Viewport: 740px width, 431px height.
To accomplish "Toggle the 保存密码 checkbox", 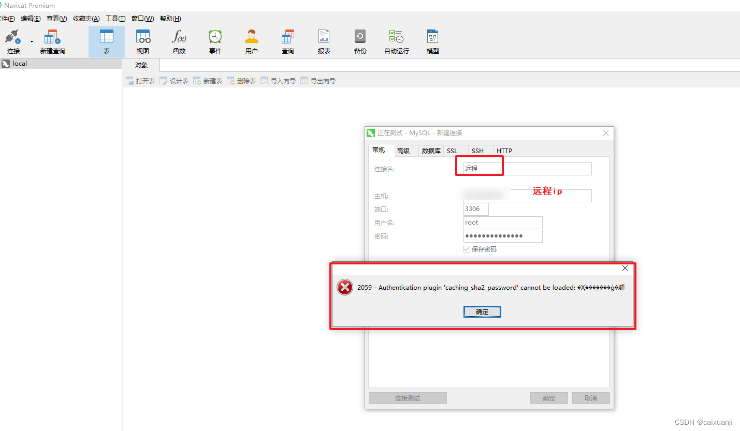I will (x=467, y=249).
